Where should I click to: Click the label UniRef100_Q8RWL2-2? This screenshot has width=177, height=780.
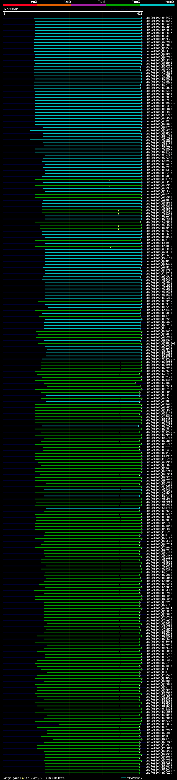pyautogui.click(x=160, y=343)
